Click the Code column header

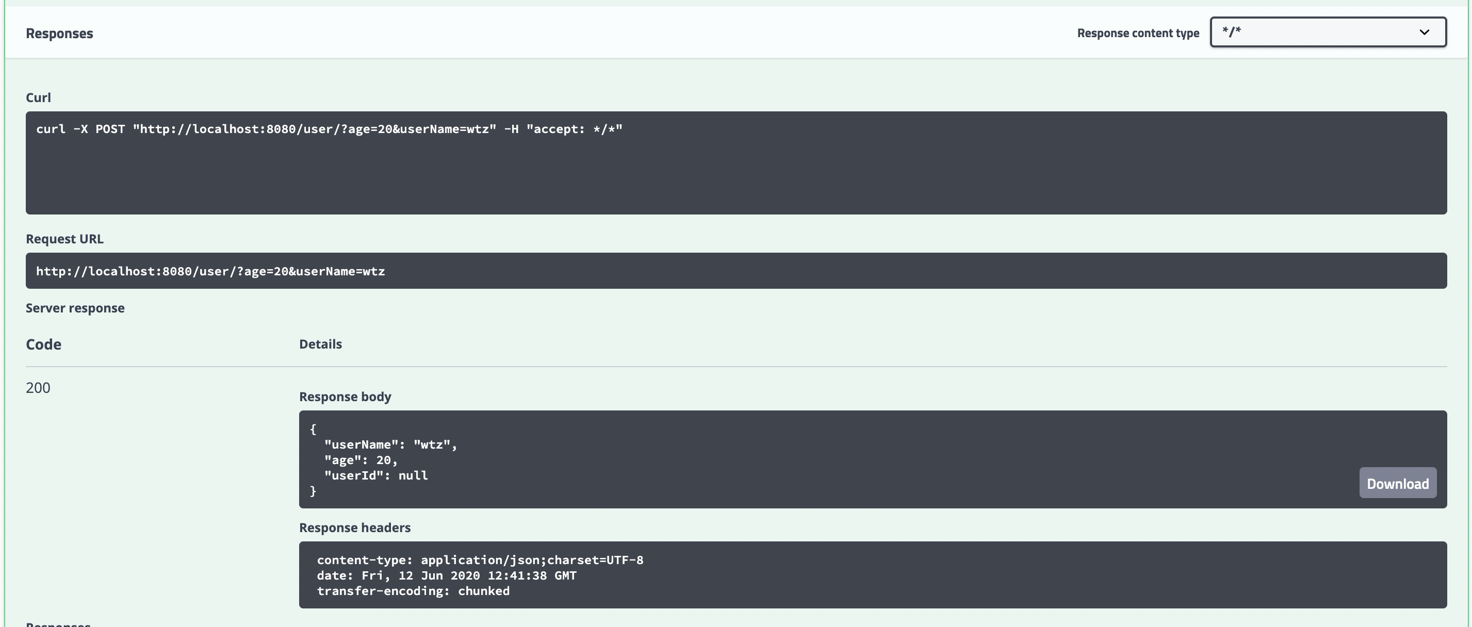[43, 344]
